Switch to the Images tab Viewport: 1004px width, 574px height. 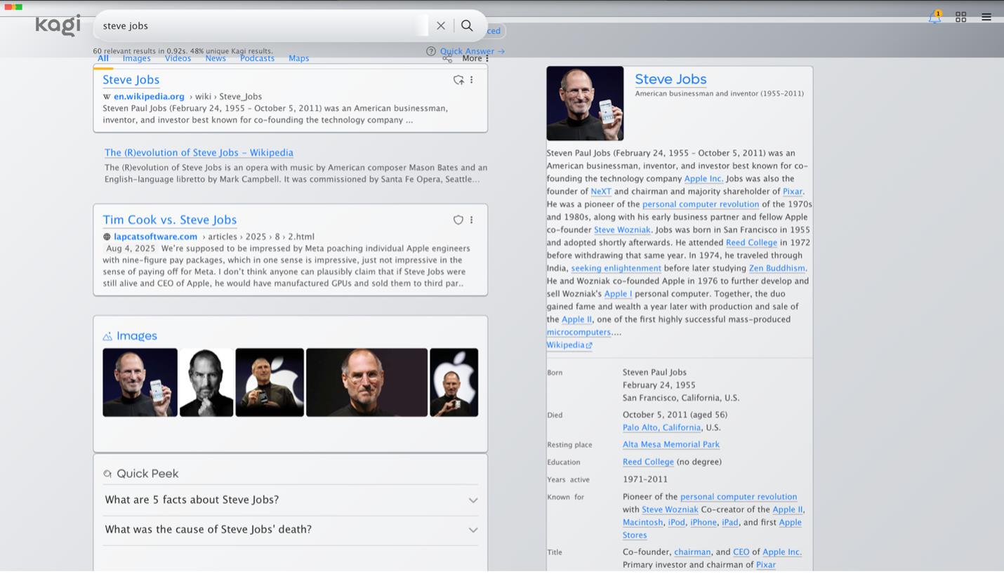[x=136, y=58]
